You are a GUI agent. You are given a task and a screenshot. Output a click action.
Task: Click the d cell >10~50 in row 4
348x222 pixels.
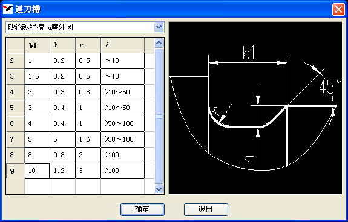pyautogui.click(x=122, y=93)
